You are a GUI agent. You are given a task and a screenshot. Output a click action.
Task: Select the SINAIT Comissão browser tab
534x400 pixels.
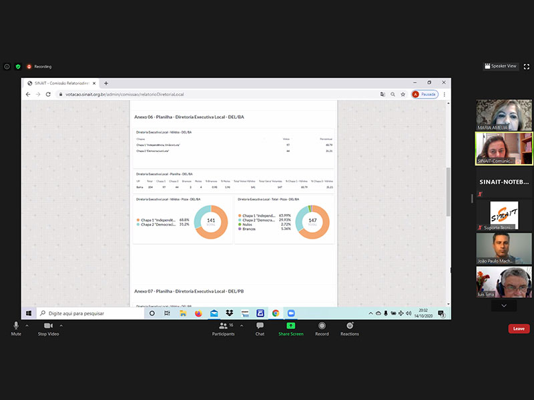pyautogui.click(x=60, y=83)
